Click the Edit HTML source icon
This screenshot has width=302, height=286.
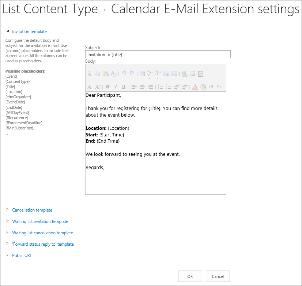pyautogui.click(x=200, y=74)
